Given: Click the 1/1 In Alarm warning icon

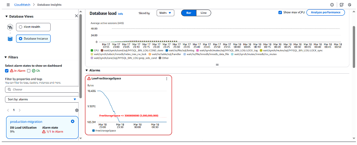Looking at the screenshot, I should click(44, 132).
